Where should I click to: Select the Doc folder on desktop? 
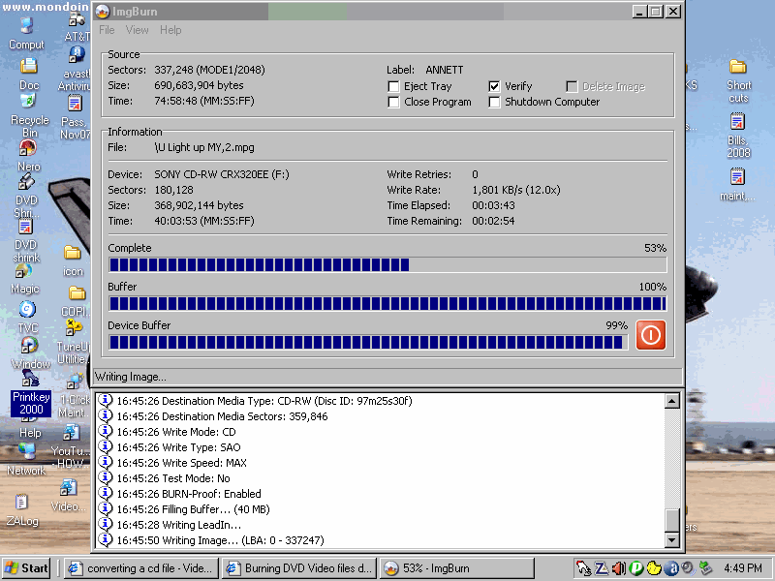[29, 75]
